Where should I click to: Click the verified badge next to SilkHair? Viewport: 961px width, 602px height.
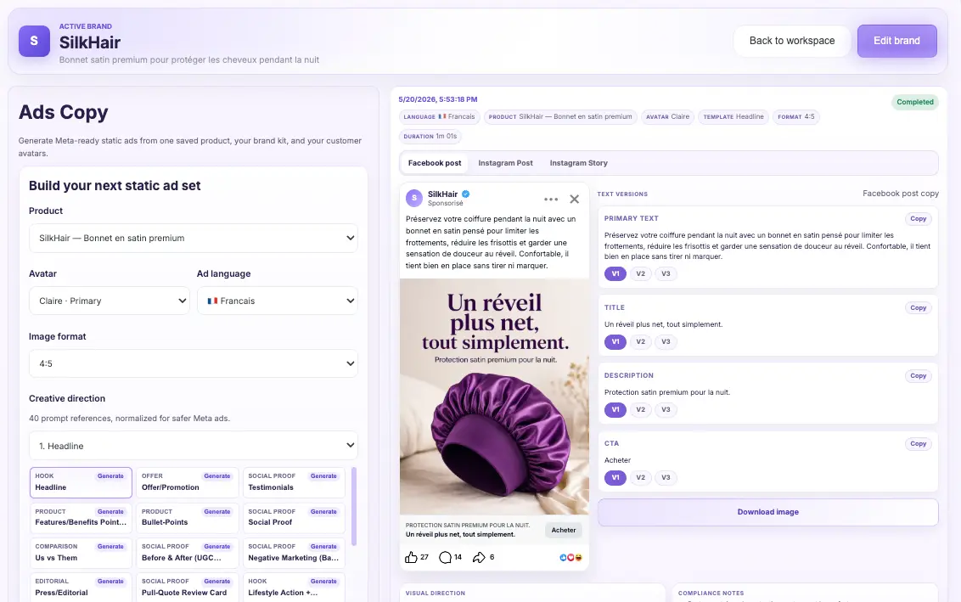coord(466,194)
